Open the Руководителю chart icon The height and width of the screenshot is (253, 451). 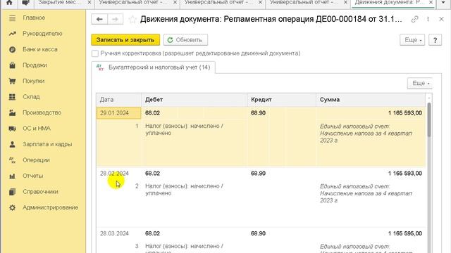(x=12, y=34)
